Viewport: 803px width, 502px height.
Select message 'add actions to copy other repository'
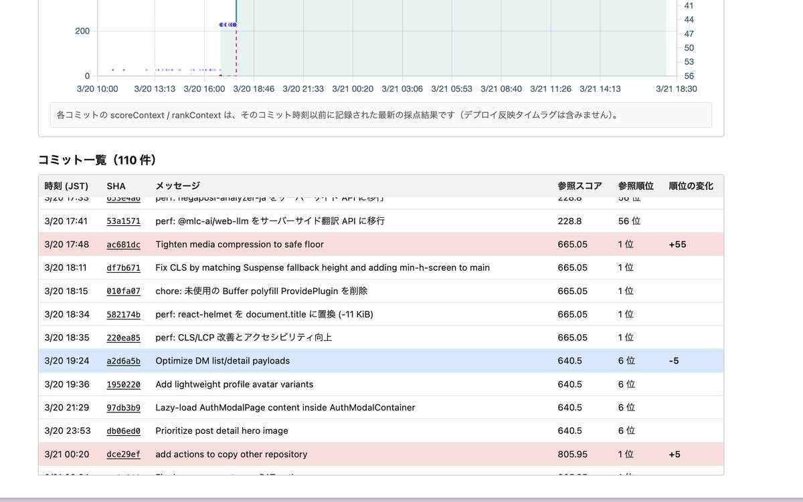click(x=232, y=455)
